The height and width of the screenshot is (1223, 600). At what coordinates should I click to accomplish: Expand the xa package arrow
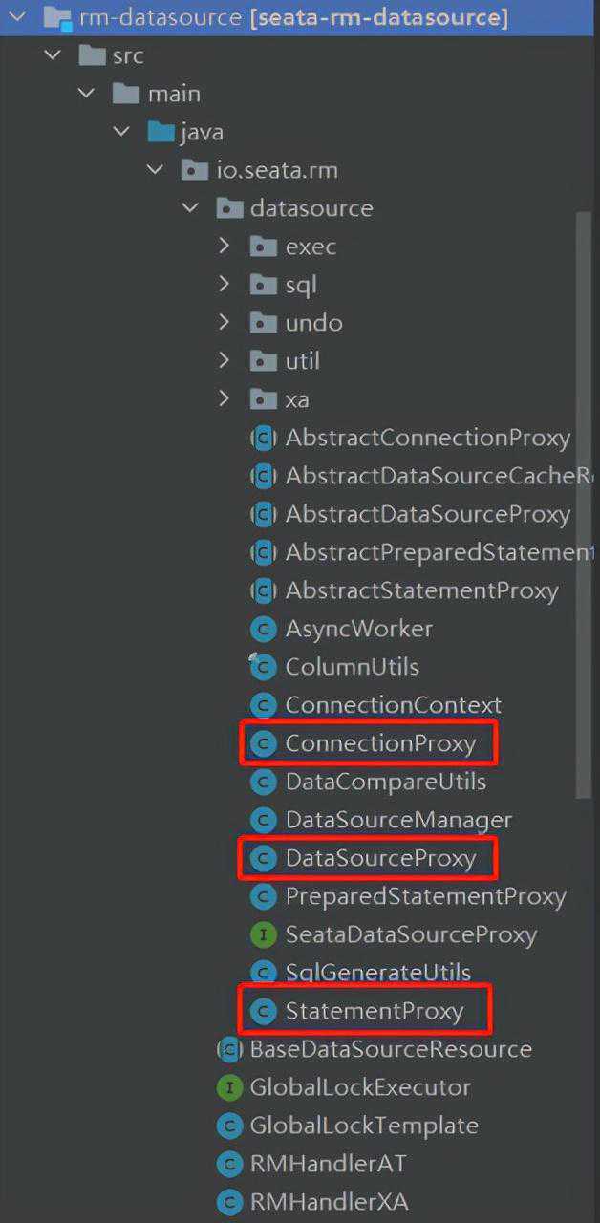tap(224, 399)
